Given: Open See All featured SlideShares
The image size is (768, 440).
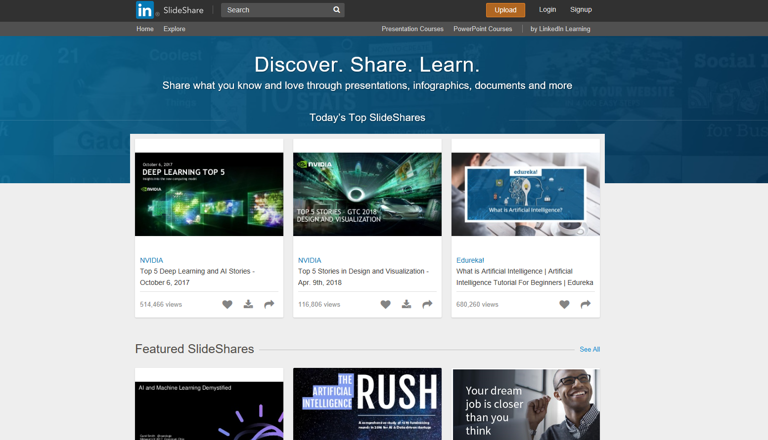Looking at the screenshot, I should tap(590, 349).
